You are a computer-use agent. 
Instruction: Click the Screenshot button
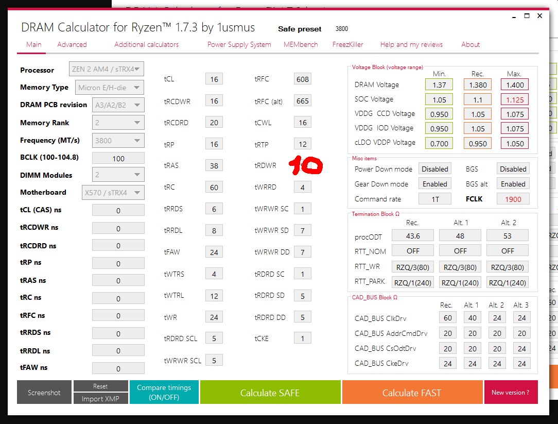coord(44,392)
